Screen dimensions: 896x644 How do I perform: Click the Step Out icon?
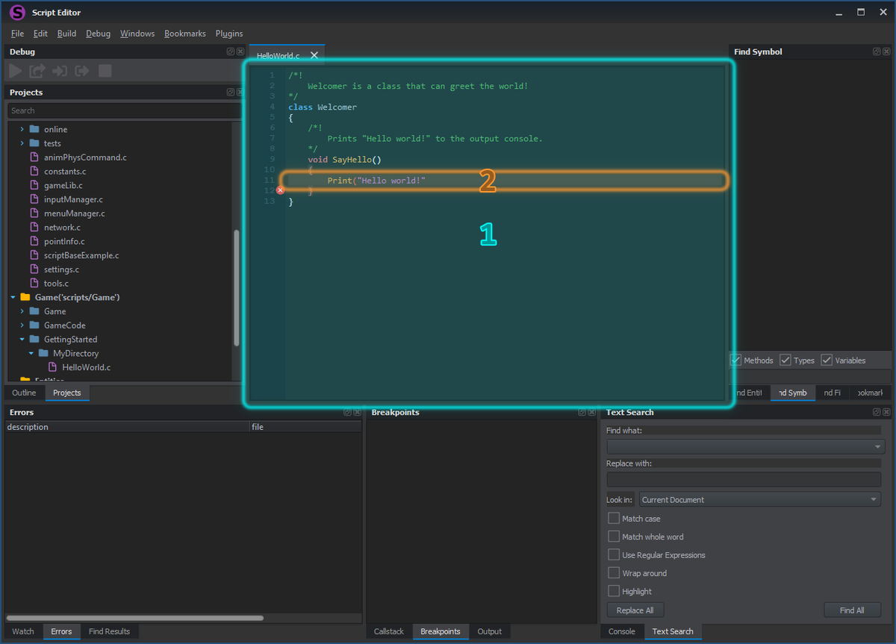tap(82, 71)
